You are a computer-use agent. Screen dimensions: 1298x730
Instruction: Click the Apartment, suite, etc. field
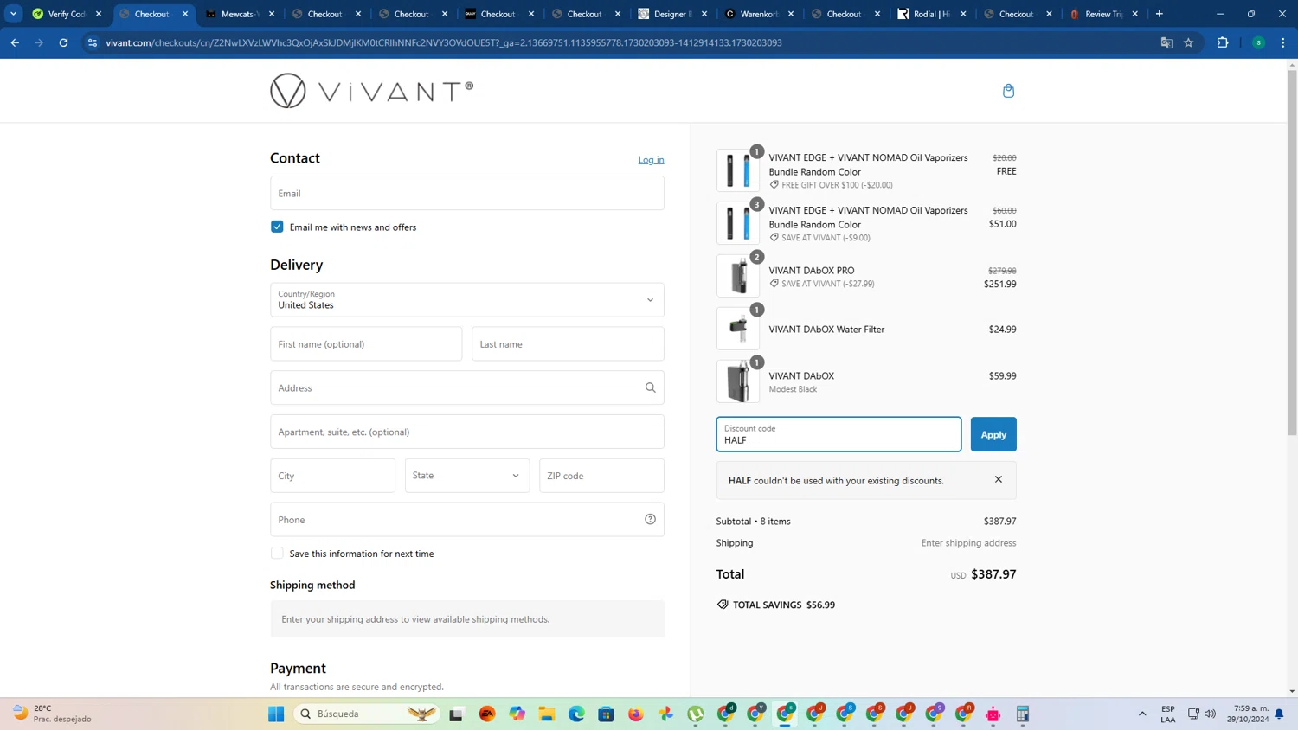click(x=467, y=432)
